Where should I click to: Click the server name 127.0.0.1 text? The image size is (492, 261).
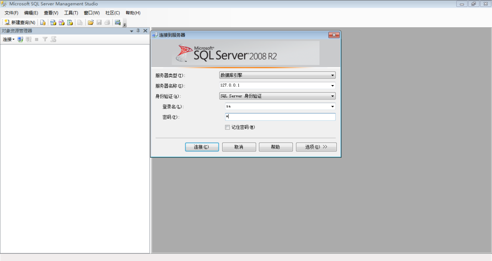(230, 85)
